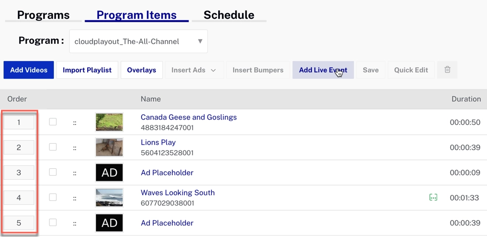Screen dimensions: 487x237
Task: Click the order number field for row 1
Action: click(19, 122)
